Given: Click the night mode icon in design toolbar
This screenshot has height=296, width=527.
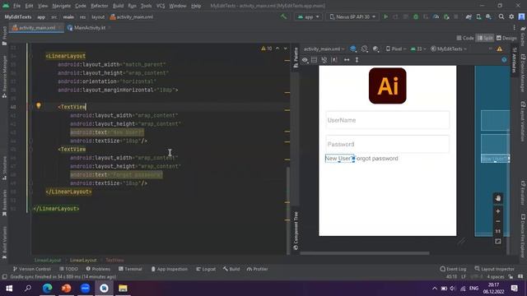Looking at the screenshot, I should (x=375, y=49).
